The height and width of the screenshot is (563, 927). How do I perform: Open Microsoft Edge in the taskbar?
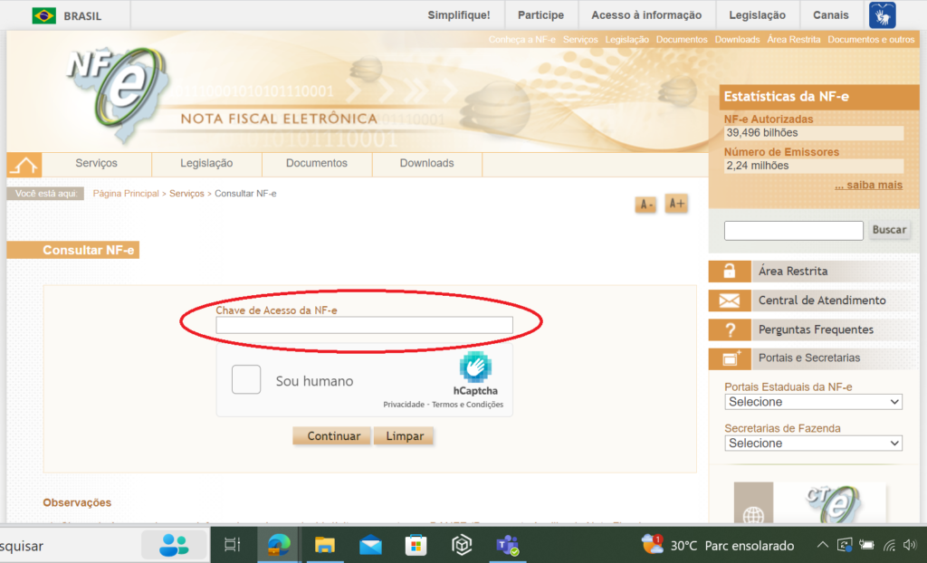point(279,545)
